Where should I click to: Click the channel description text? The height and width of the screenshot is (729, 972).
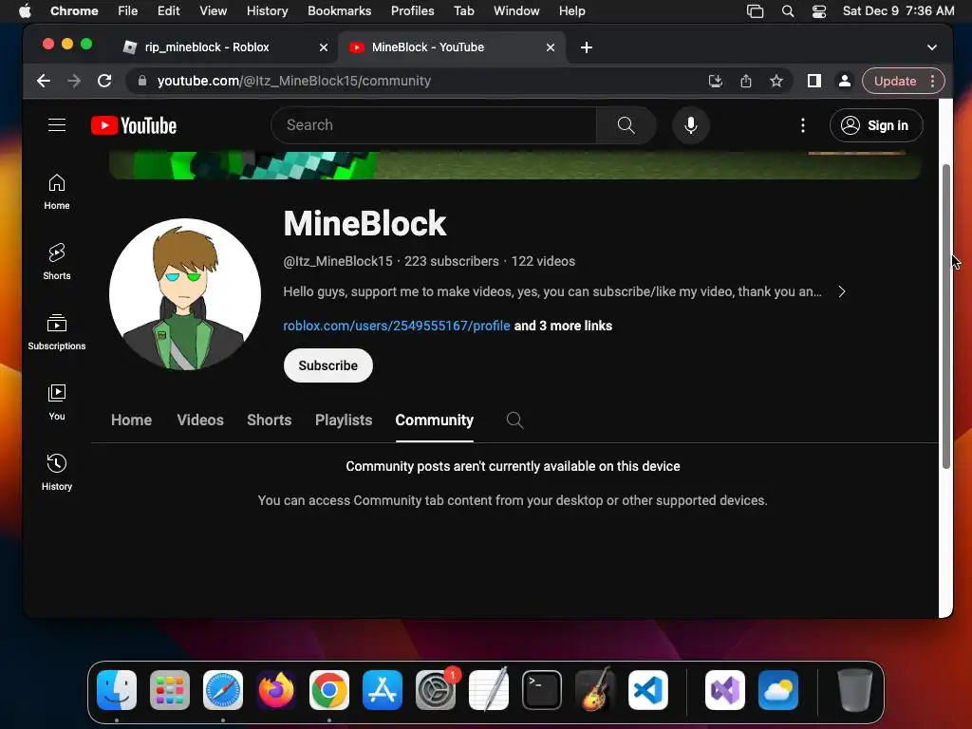point(552,291)
